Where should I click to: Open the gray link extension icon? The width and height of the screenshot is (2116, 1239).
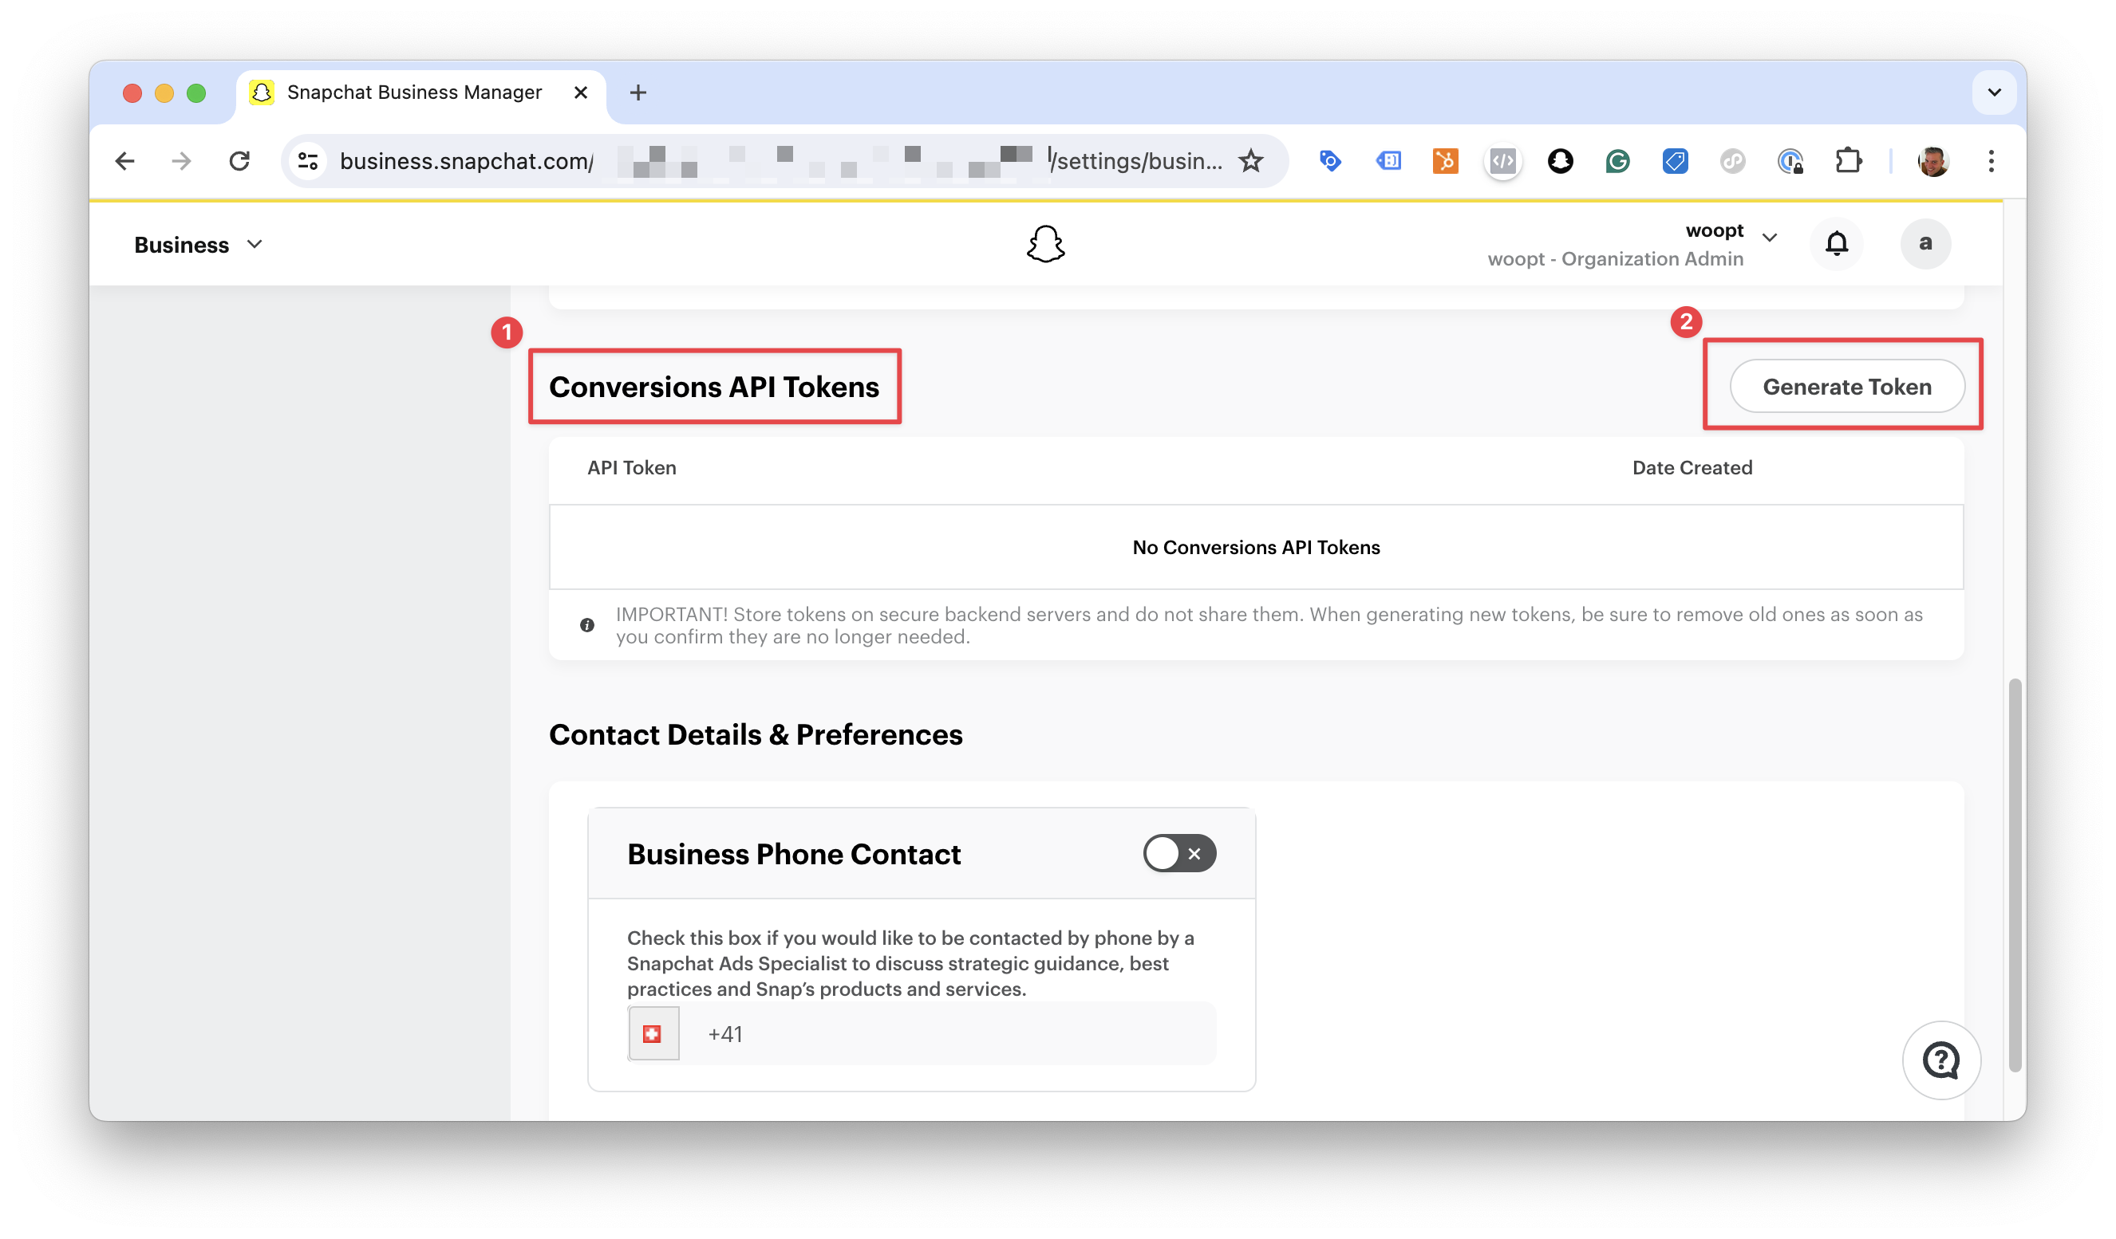click(1732, 161)
